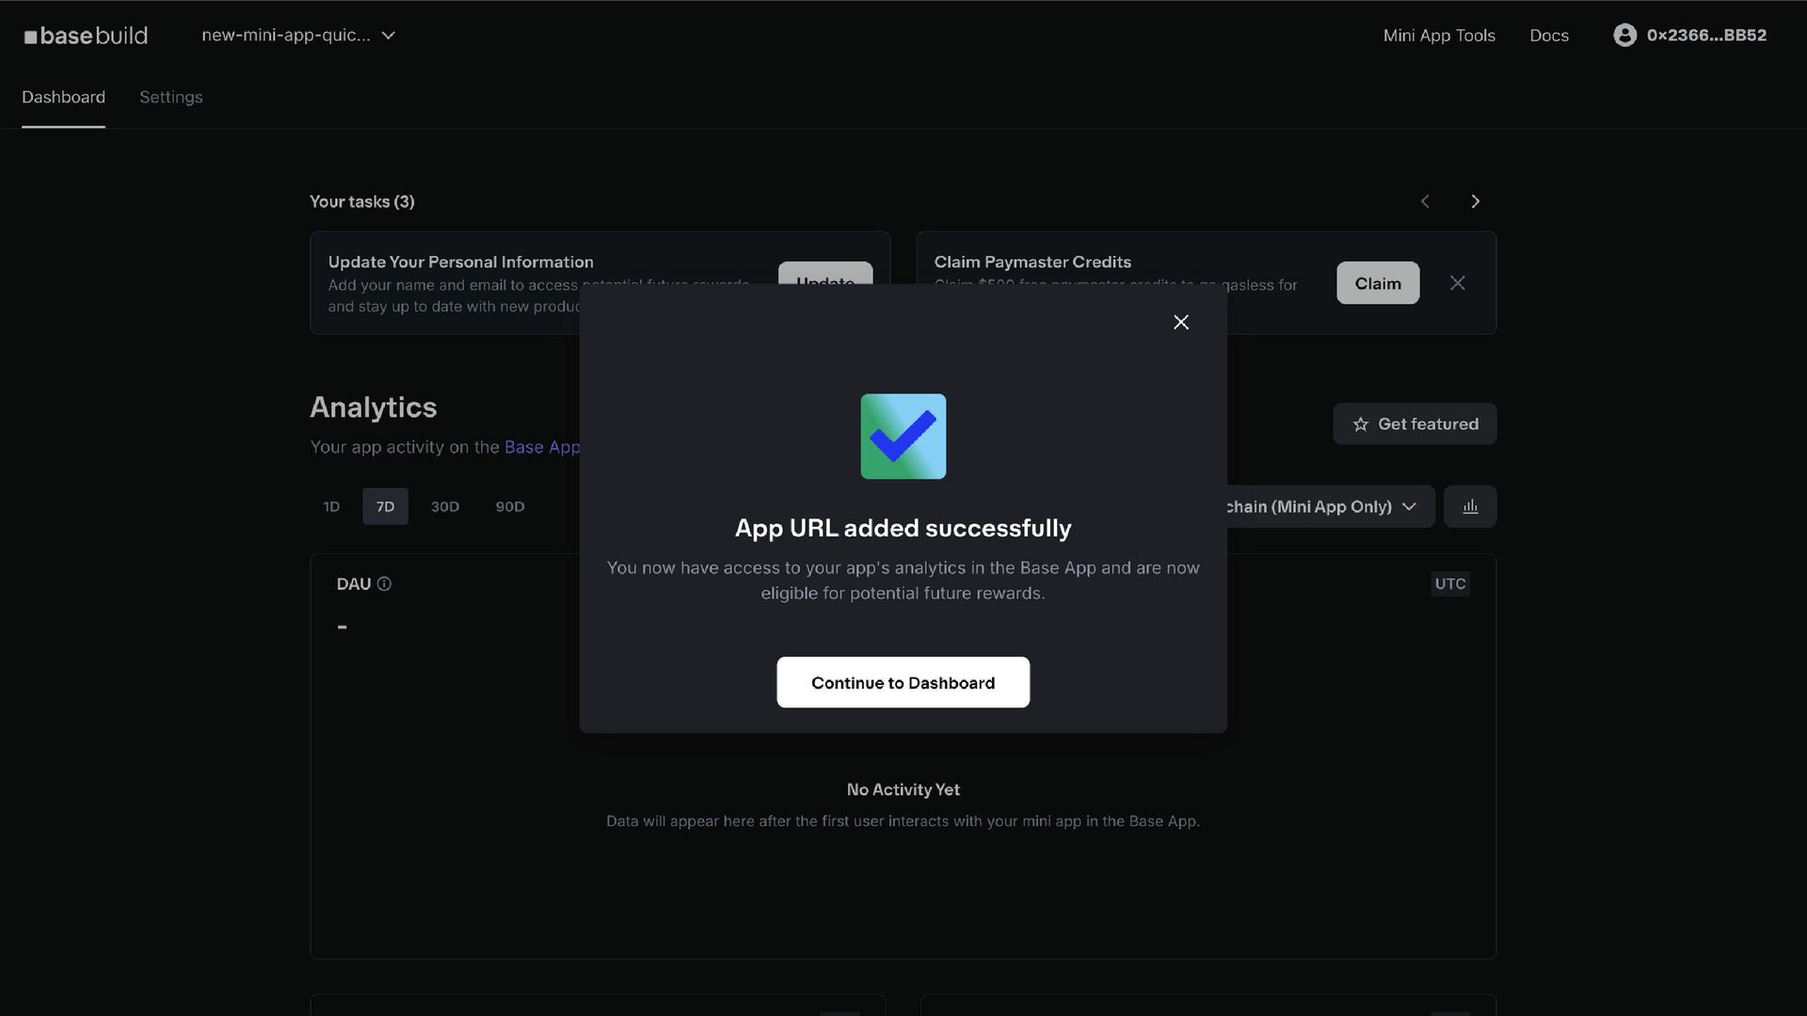Go to previous tasks with left arrow
Viewport: 1807px width, 1016px height.
point(1425,201)
